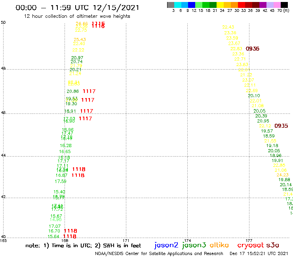Image resolution: width=293 pixels, height=257 pixels.
Task: Click the cyan swatch in the color scale
Action: (178, 5)
